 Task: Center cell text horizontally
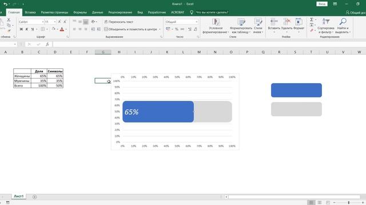[x=80, y=29]
